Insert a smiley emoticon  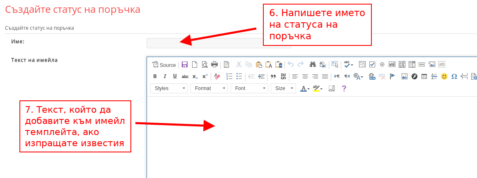coord(444,76)
